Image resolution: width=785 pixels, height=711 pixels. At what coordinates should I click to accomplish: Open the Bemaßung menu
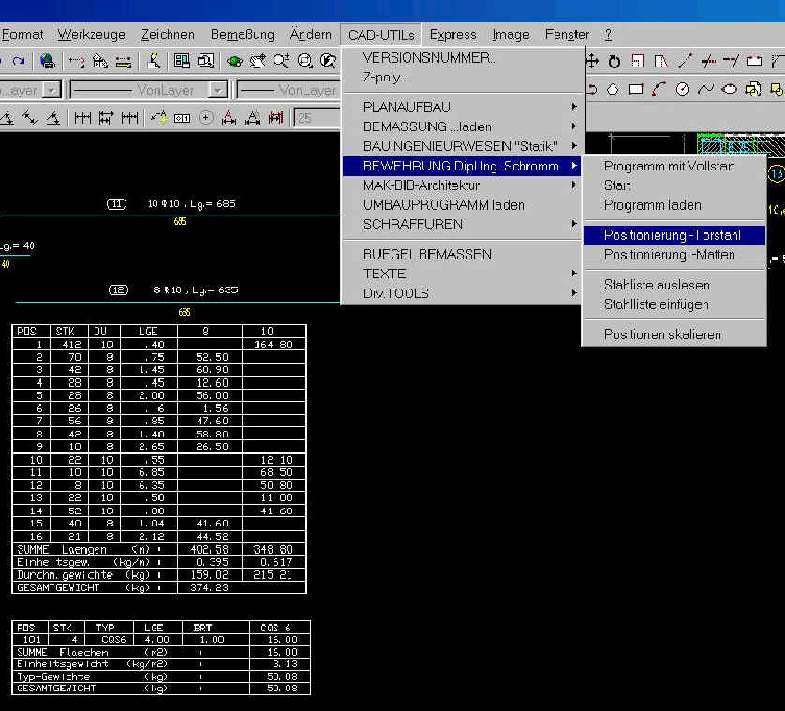[x=243, y=35]
